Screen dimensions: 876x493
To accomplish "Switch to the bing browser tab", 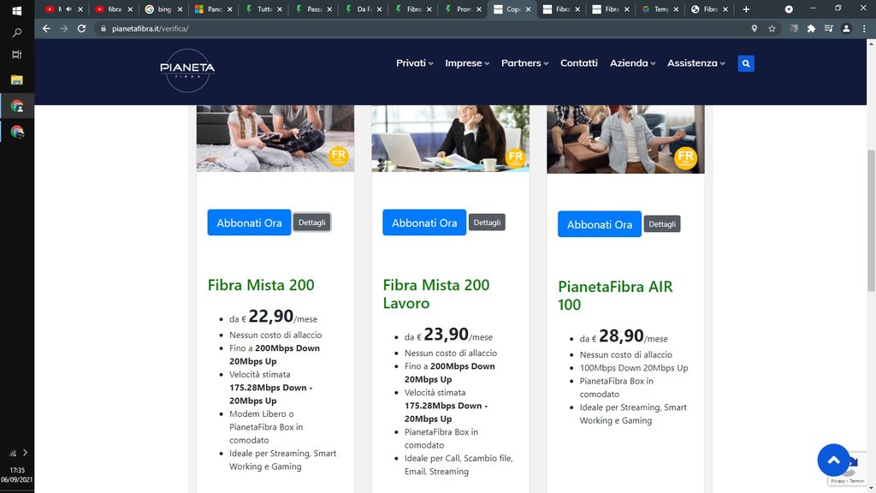I will coord(163,9).
